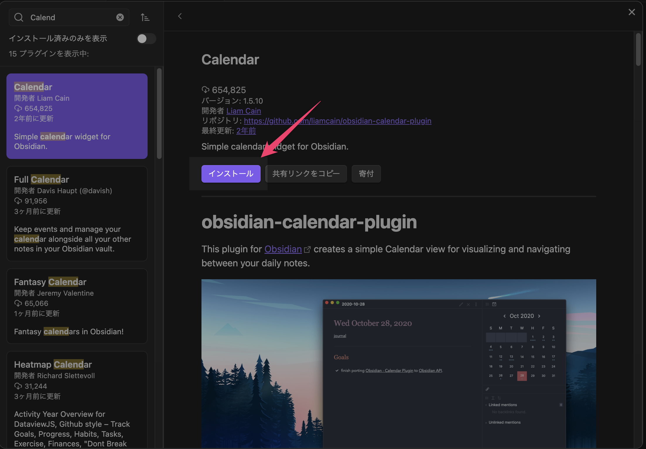The image size is (646, 449).
Task: Go back with the left chevron
Action: click(180, 16)
